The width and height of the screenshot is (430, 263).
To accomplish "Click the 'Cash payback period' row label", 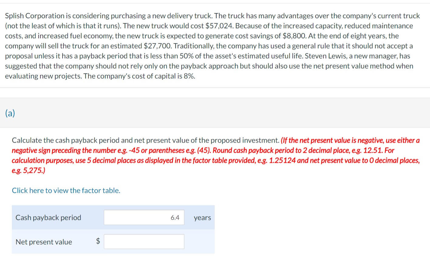I will tap(48, 217).
